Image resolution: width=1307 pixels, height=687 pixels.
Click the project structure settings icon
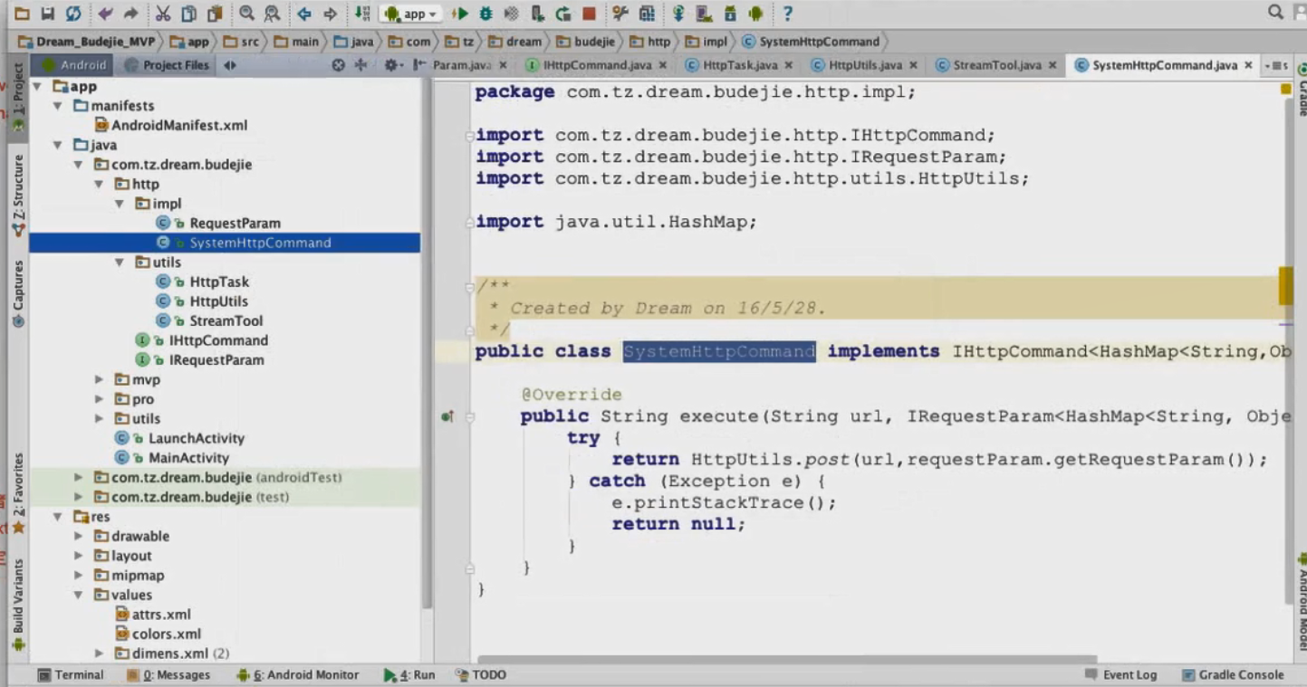[x=647, y=14]
